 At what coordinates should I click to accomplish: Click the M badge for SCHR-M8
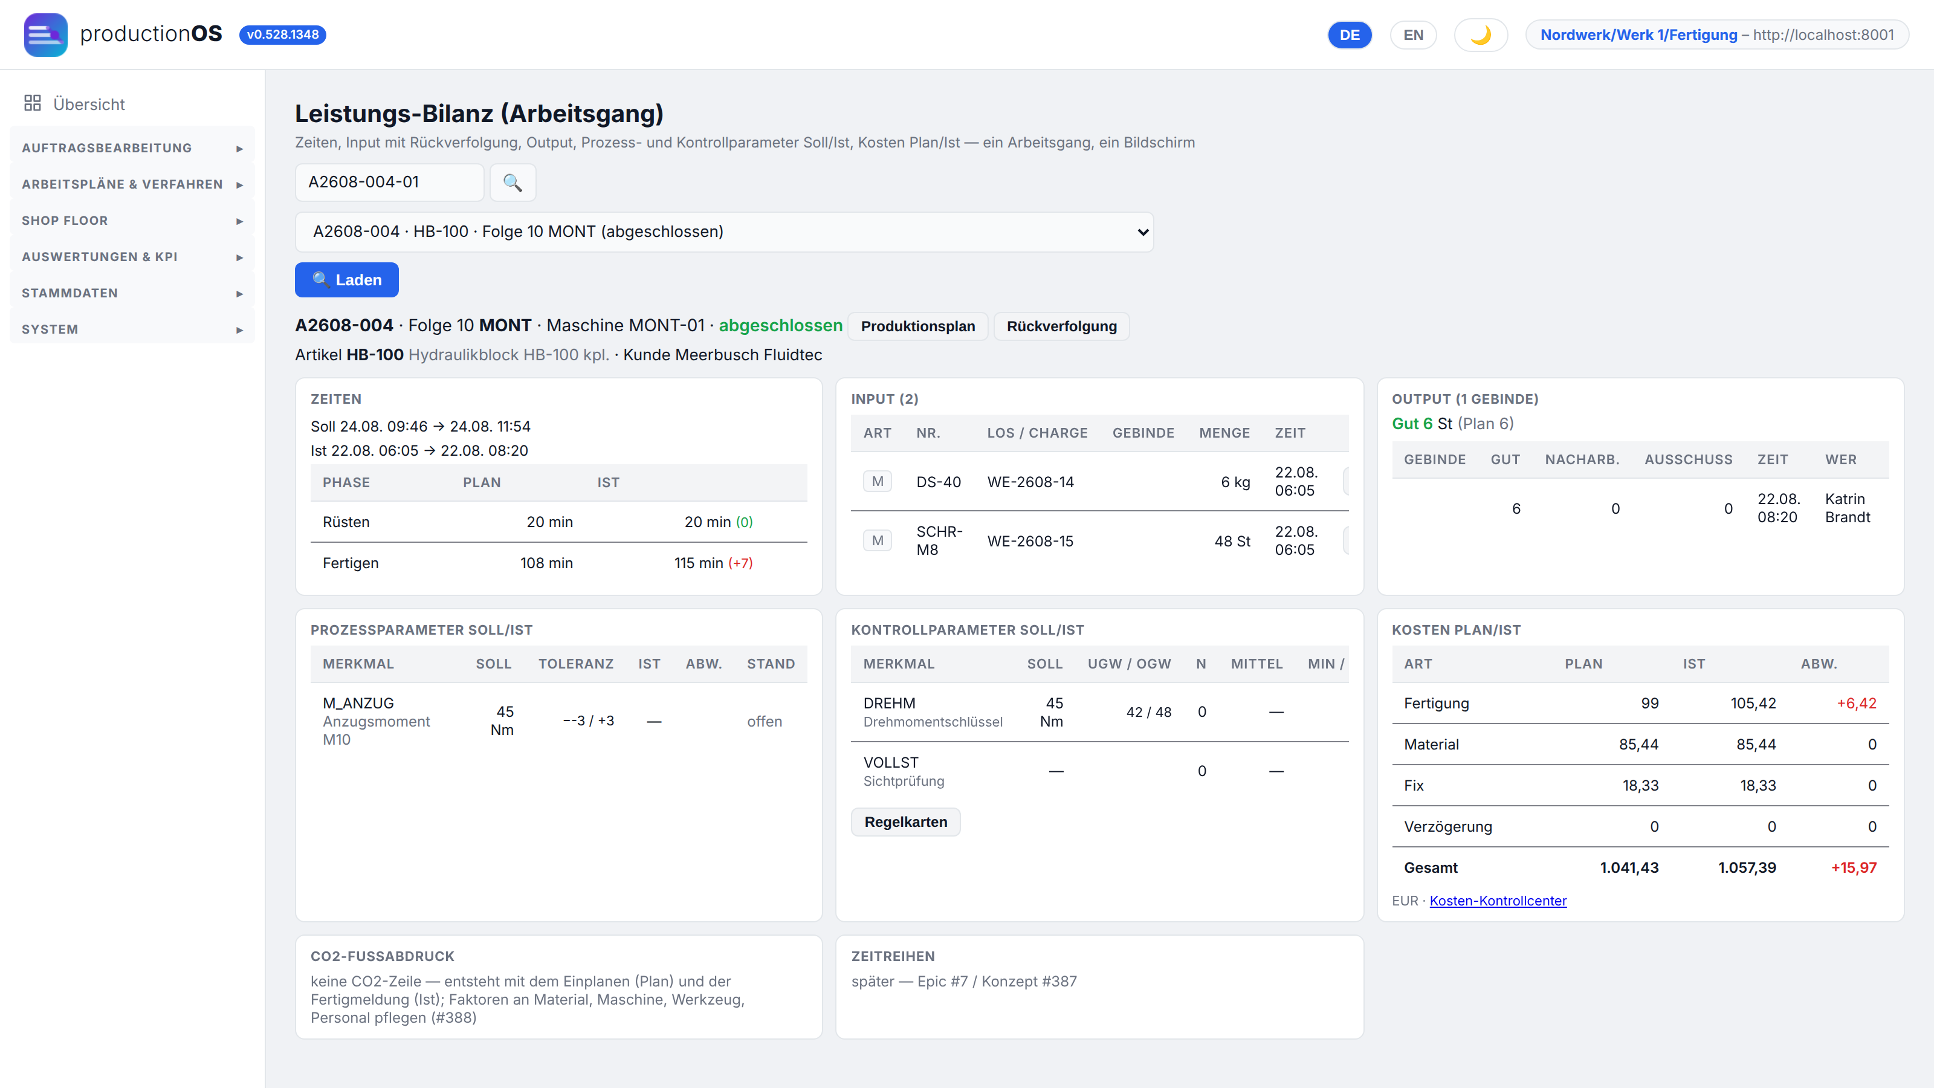coord(877,540)
